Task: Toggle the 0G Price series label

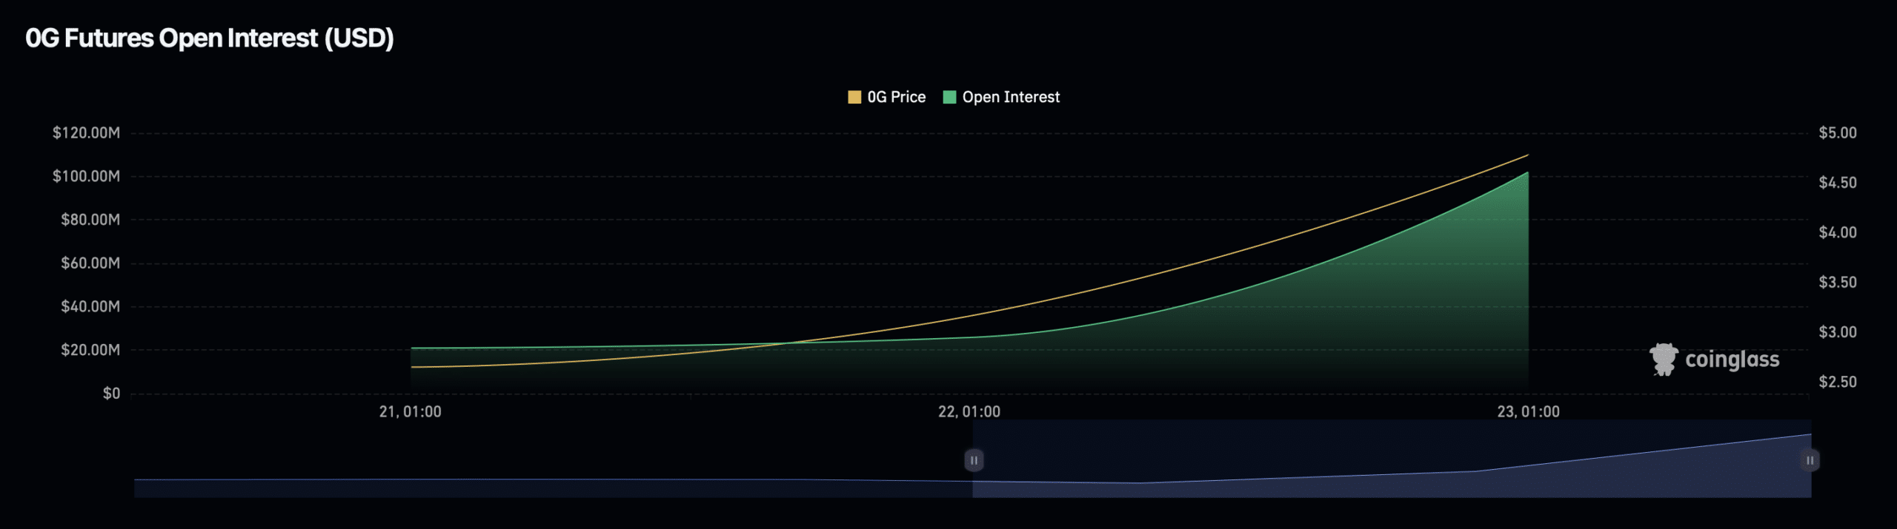Action: pyautogui.click(x=896, y=97)
